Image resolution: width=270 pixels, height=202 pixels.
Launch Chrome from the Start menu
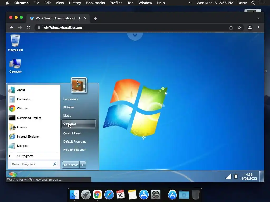22,108
